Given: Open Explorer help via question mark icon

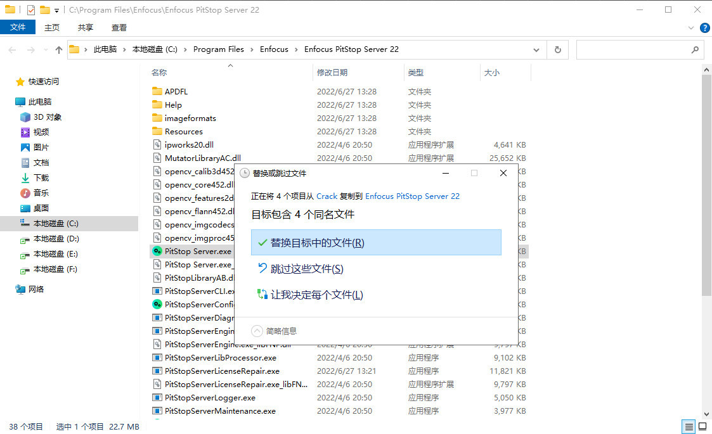Looking at the screenshot, I should tap(705, 28).
